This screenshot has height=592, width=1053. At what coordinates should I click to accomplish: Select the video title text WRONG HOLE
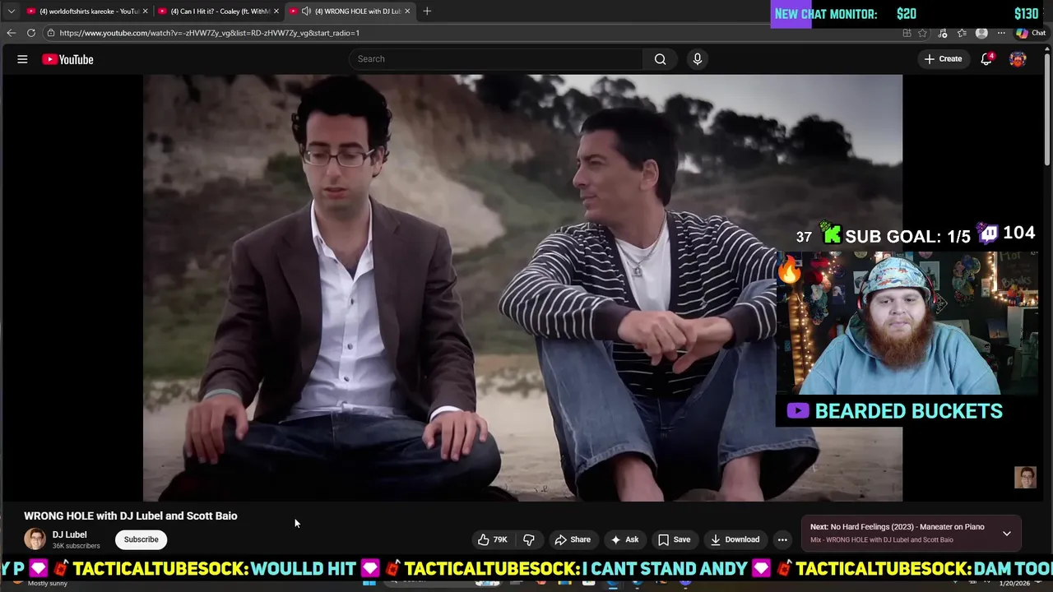click(131, 516)
